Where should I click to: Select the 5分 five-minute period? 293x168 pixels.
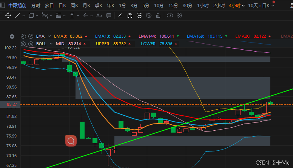tap(146, 6)
